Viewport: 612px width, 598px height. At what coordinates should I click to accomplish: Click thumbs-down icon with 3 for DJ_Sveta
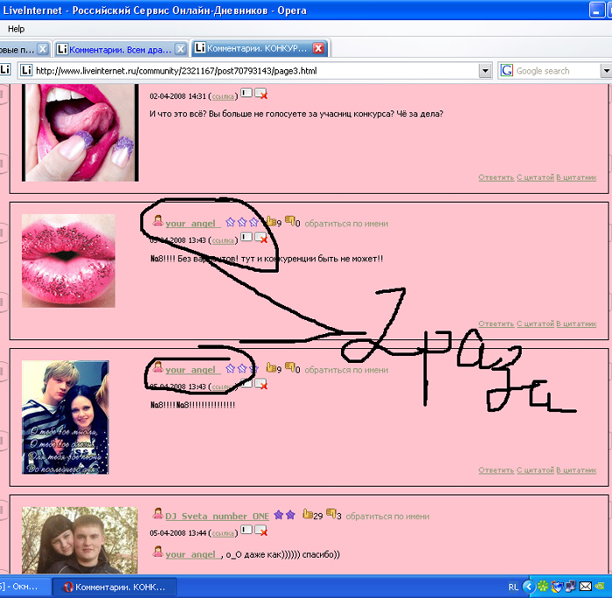pyautogui.click(x=331, y=514)
